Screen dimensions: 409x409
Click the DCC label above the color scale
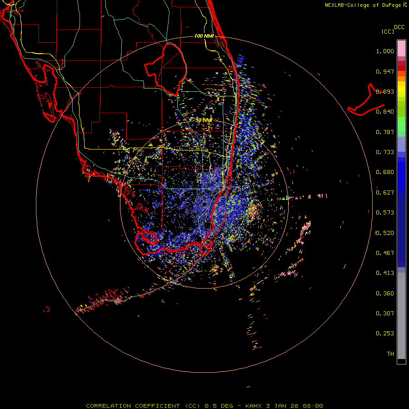(x=399, y=27)
